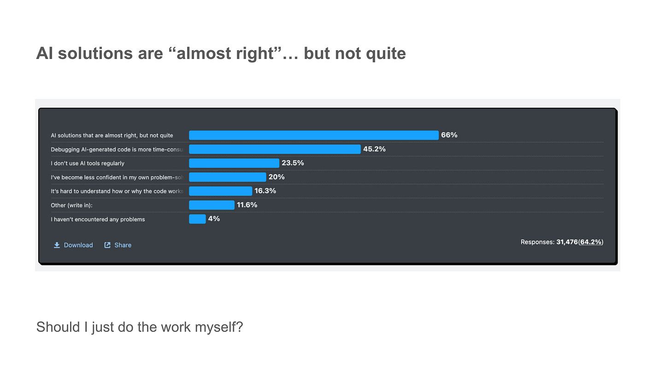Select the 16.3% bar in chart

(x=221, y=191)
